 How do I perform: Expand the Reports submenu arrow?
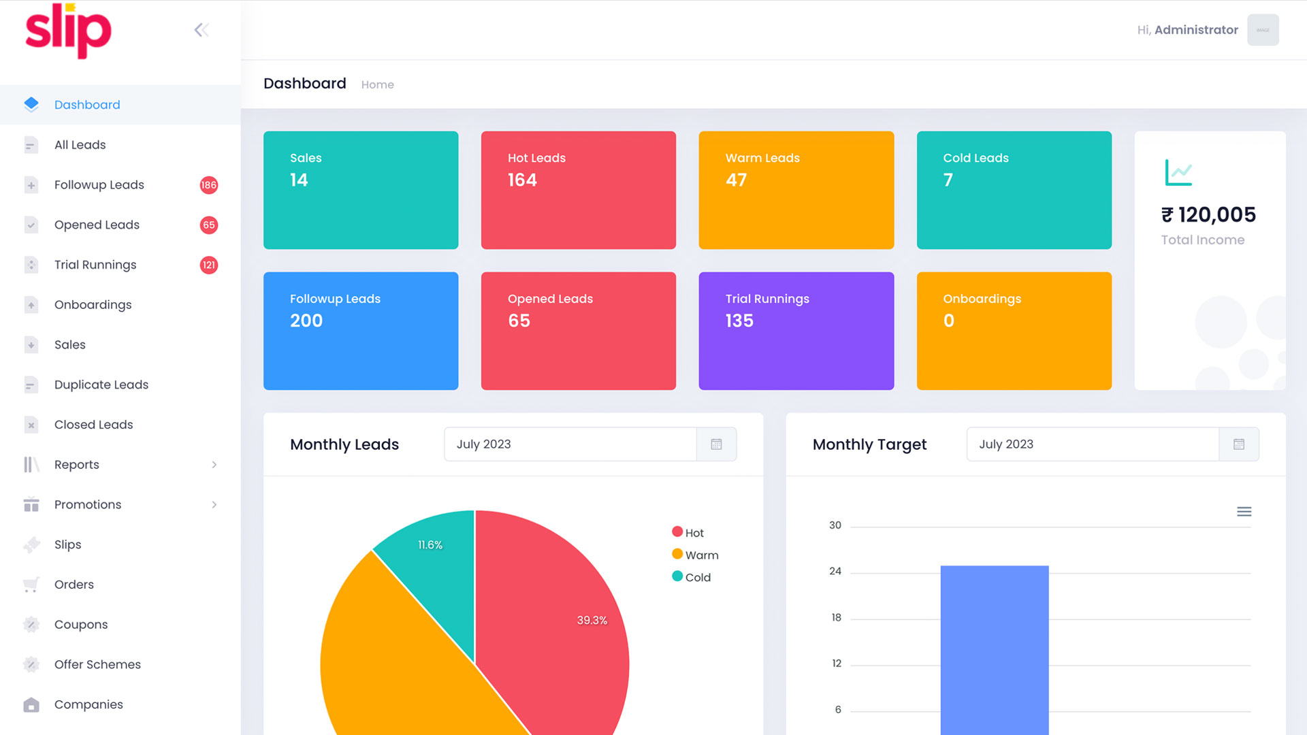pos(214,465)
